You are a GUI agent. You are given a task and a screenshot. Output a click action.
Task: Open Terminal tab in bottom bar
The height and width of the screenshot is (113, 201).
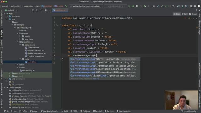point(97,111)
